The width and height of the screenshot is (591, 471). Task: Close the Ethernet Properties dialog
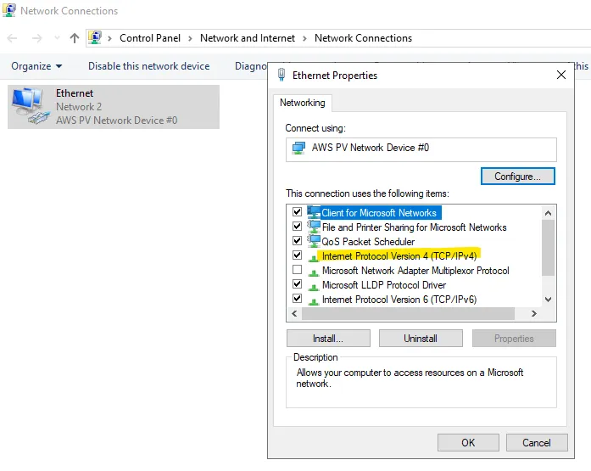pyautogui.click(x=561, y=75)
